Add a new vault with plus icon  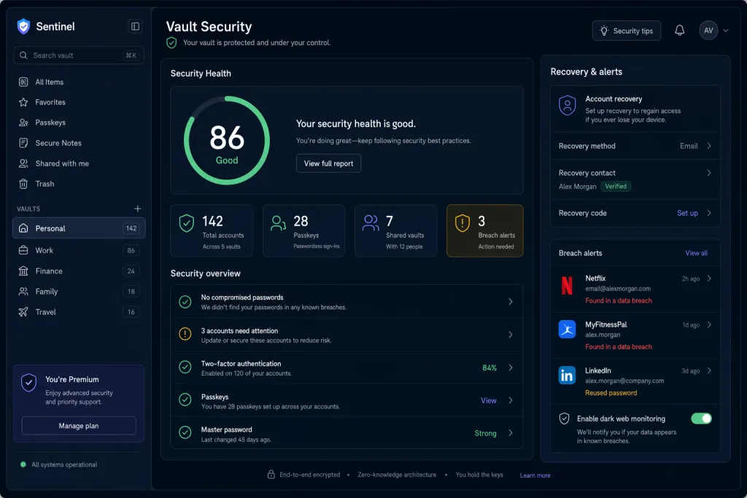click(138, 209)
